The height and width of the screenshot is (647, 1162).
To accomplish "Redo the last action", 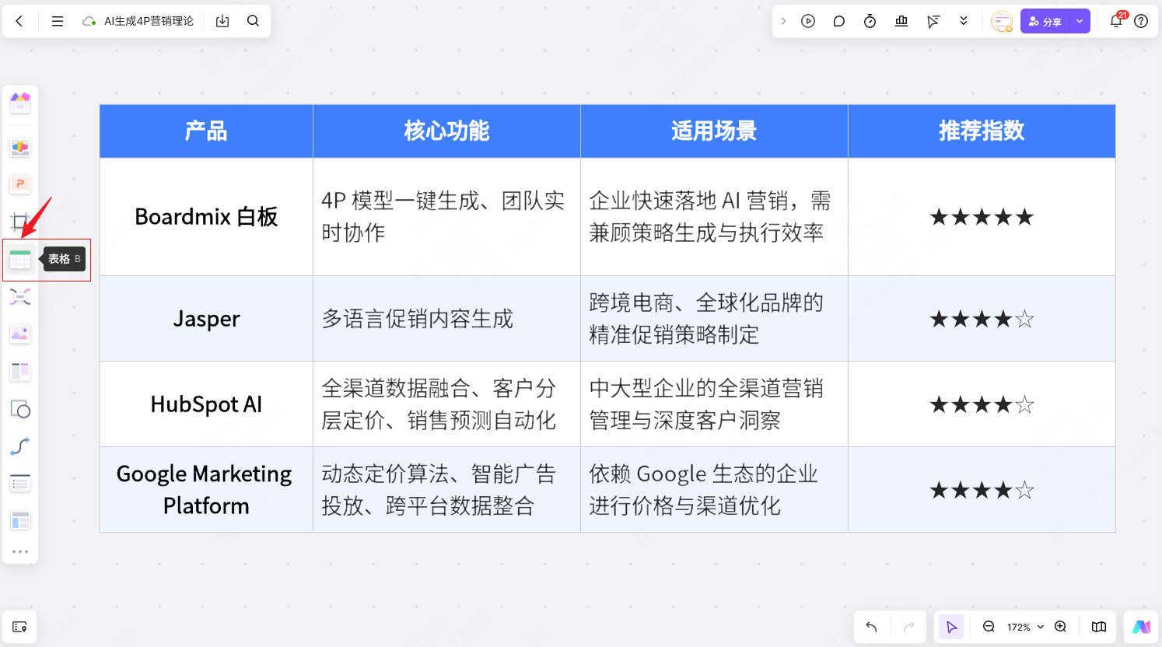I will point(908,627).
